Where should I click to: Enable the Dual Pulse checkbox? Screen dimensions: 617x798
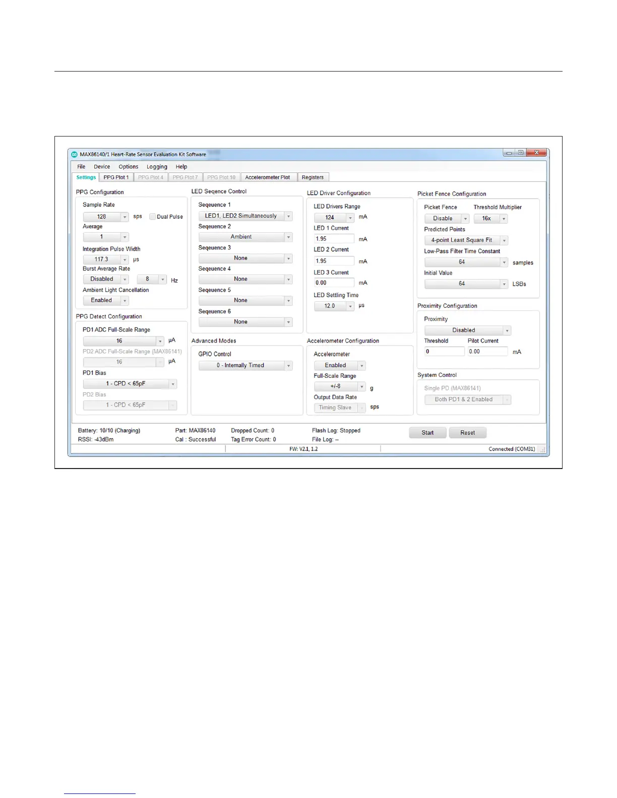pyautogui.click(x=152, y=217)
